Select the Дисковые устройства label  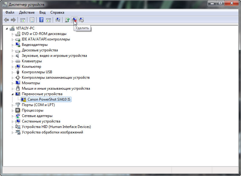point(40,50)
